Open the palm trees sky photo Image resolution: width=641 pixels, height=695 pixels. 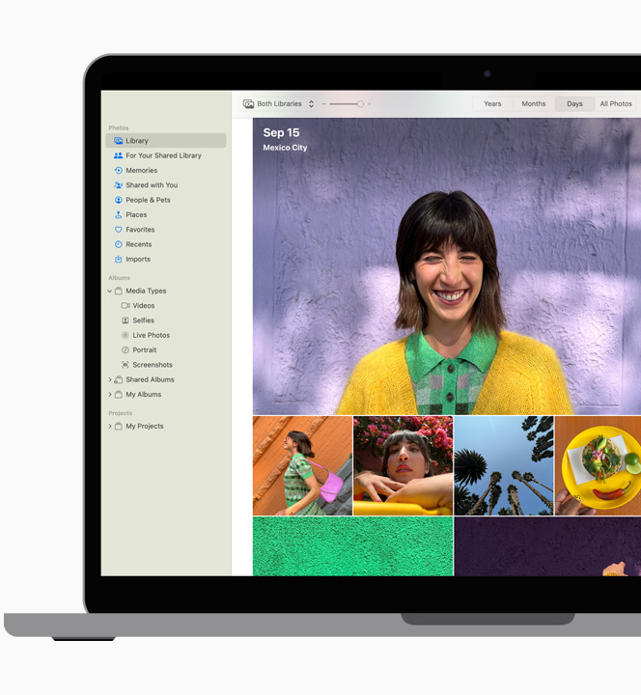click(x=504, y=466)
